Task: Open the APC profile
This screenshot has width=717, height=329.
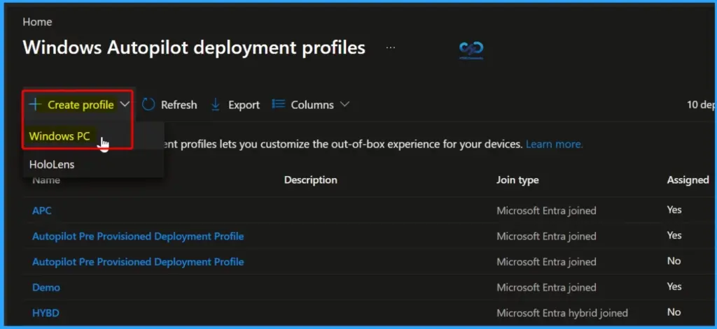Action: pyautogui.click(x=42, y=211)
